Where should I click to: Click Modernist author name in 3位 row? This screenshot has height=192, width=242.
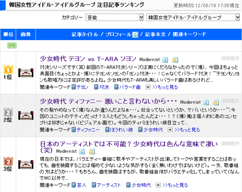67,151
